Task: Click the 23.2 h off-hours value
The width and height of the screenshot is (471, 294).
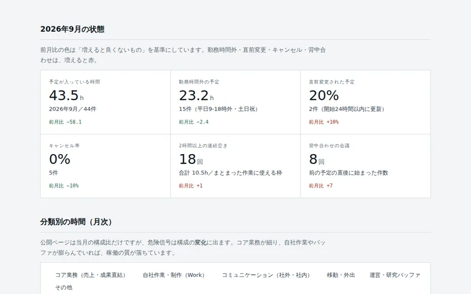Action: (x=197, y=95)
